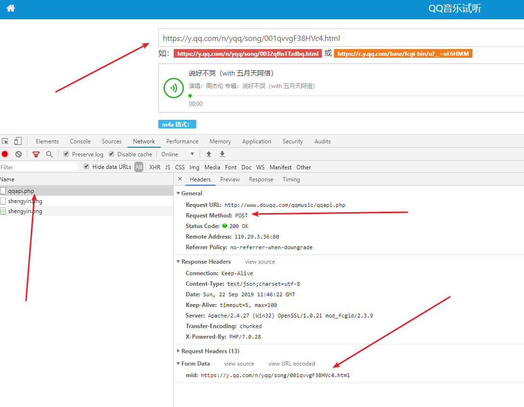Screen dimensions: 524x407
Task: Filter requests by WS
Action: coord(260,167)
